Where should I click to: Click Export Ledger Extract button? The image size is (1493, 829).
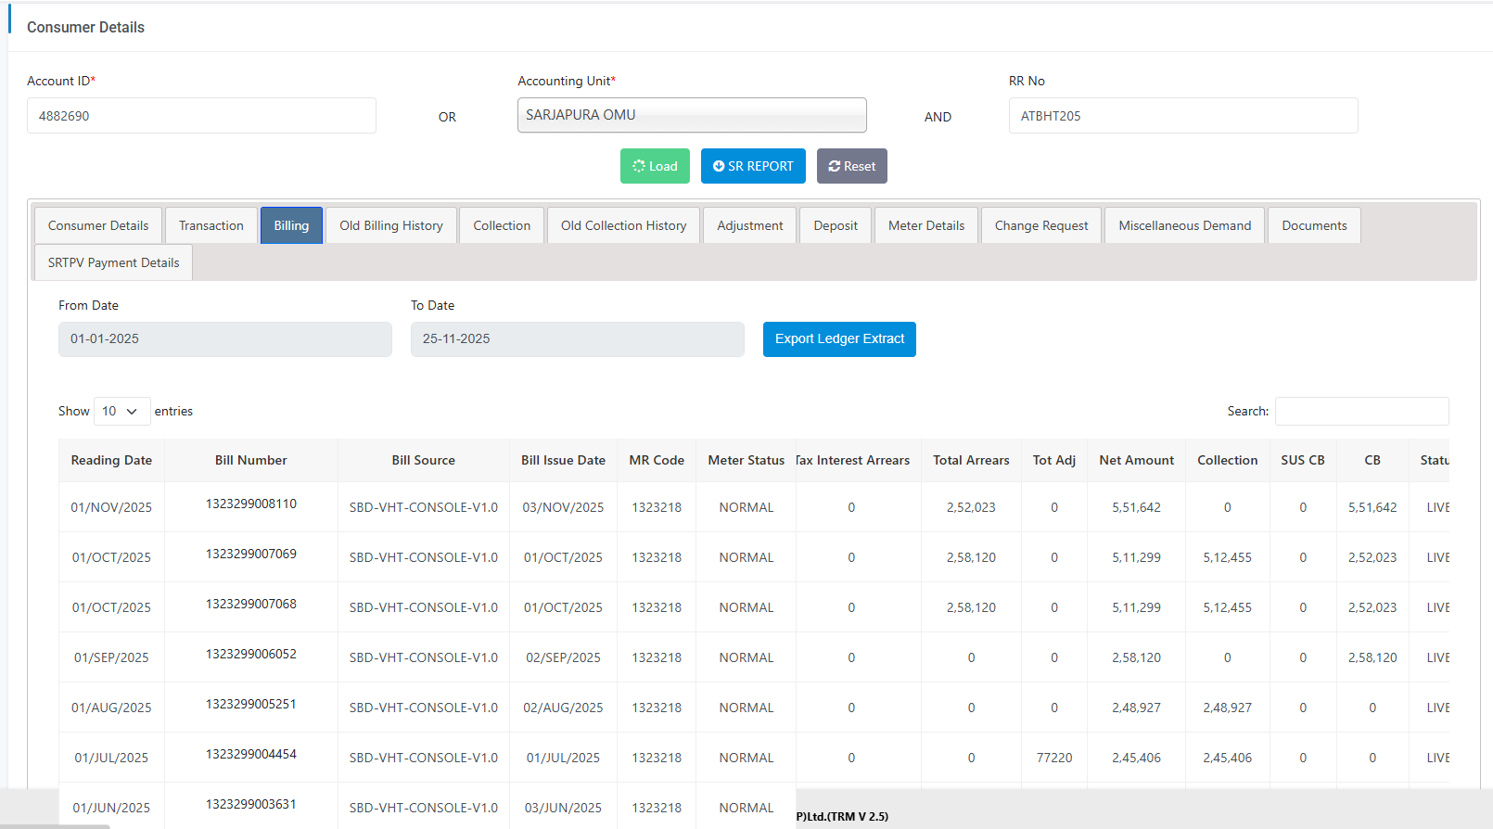[839, 338]
